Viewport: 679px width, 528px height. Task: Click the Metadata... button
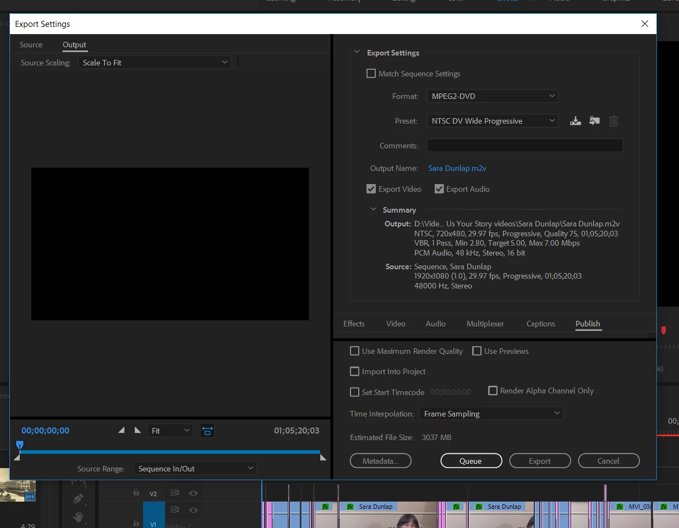(381, 461)
